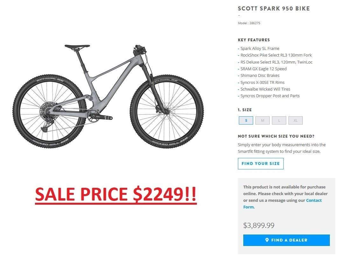Screen dimensions: 340x259
Task: Click the RockShox Pike Select fork feature
Action: (x=276, y=55)
